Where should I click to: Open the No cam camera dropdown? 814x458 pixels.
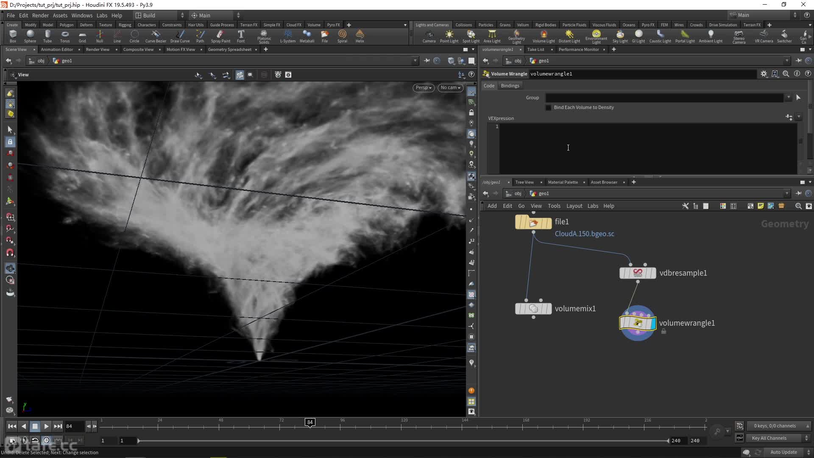450,88
